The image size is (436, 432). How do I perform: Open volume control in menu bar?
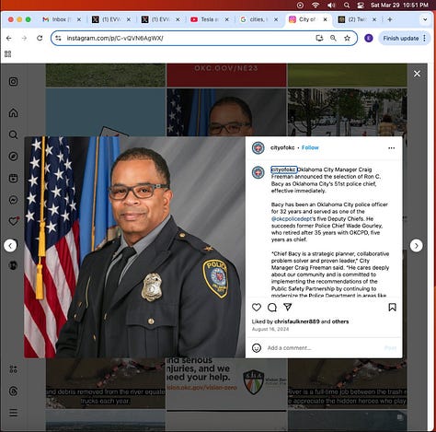coord(331,6)
